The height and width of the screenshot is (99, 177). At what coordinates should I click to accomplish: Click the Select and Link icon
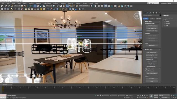pos(6,6)
